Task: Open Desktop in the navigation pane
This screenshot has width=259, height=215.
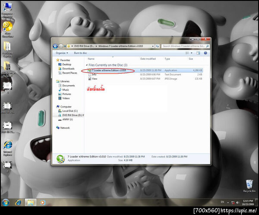Action: (67, 65)
